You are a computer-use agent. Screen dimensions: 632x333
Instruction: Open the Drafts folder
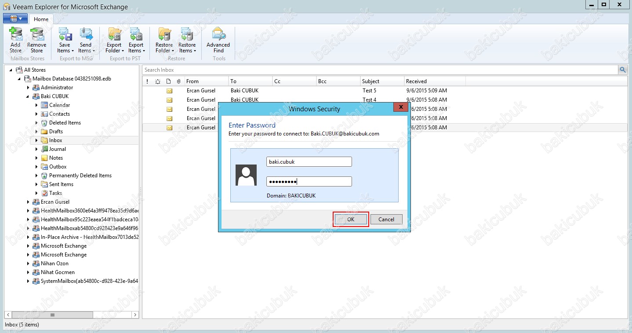click(56, 131)
